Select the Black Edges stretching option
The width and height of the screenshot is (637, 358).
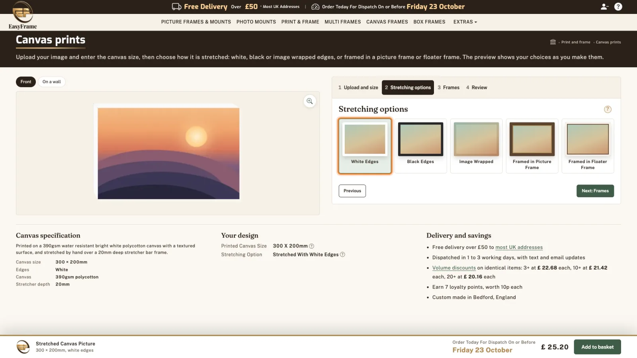pyautogui.click(x=420, y=146)
